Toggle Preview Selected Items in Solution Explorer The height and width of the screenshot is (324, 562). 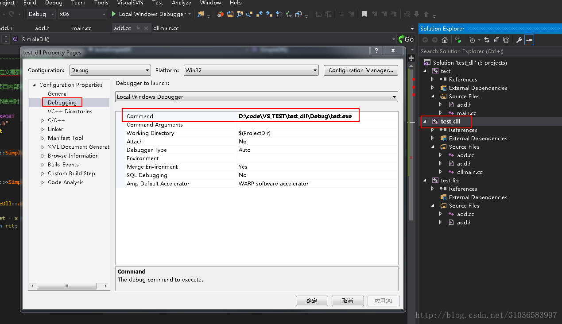pos(529,40)
